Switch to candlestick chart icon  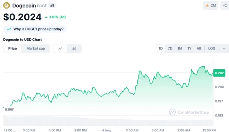pos(74,49)
